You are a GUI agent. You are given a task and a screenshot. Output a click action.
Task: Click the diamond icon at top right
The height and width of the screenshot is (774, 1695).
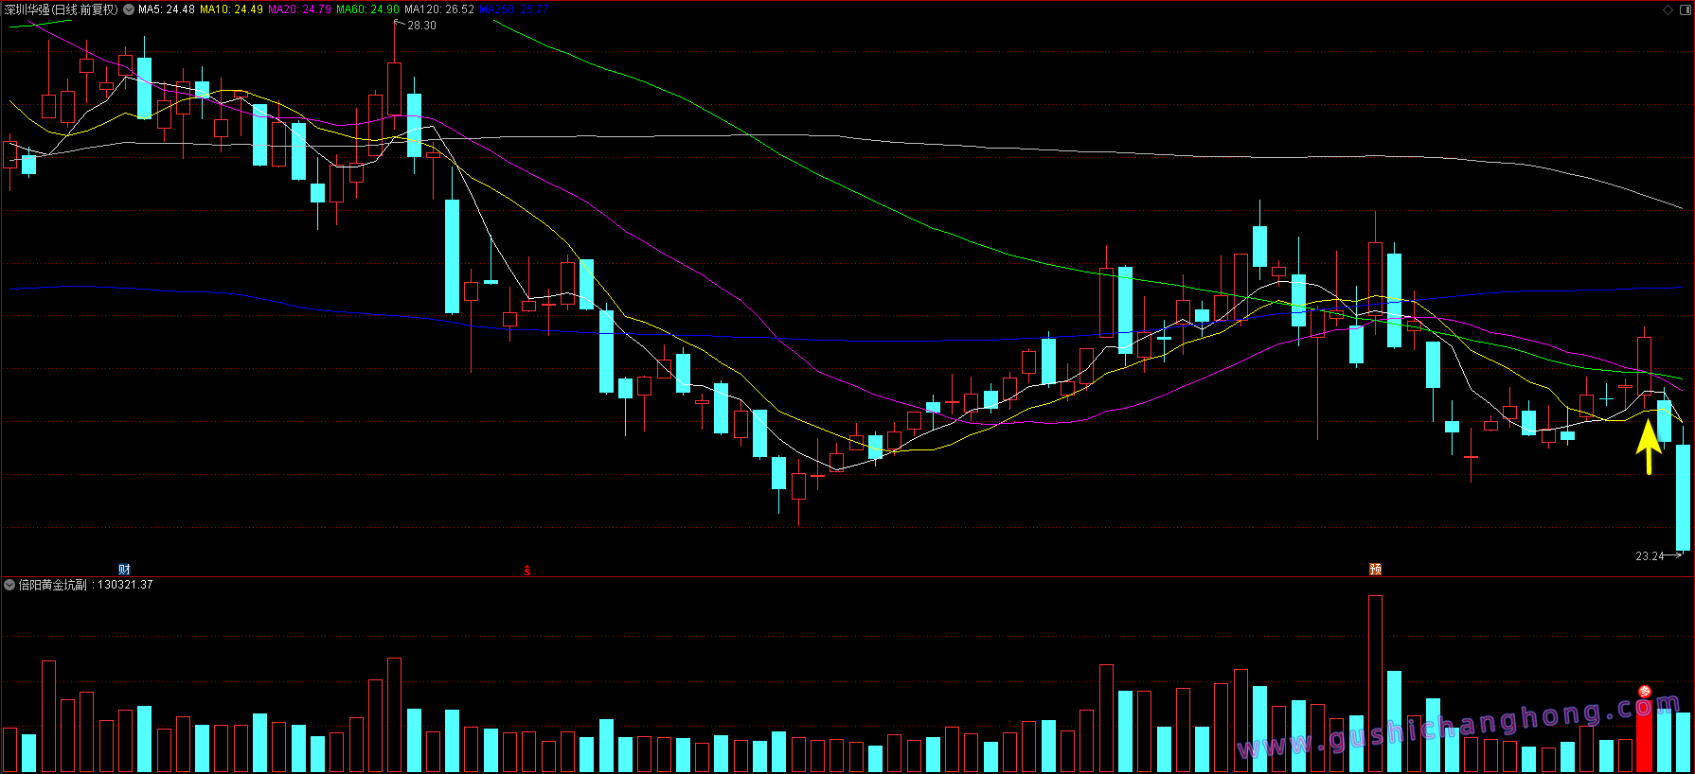(x=1668, y=9)
